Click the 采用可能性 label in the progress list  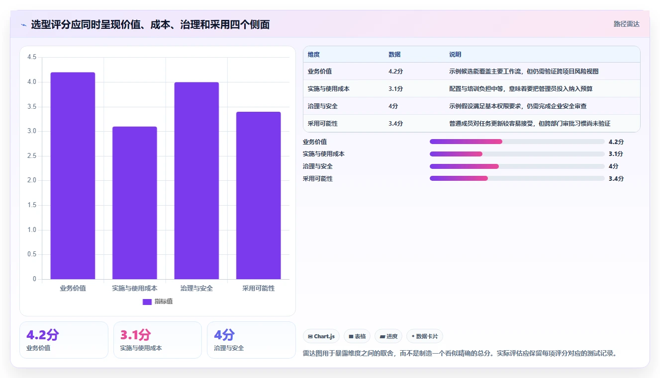318,178
